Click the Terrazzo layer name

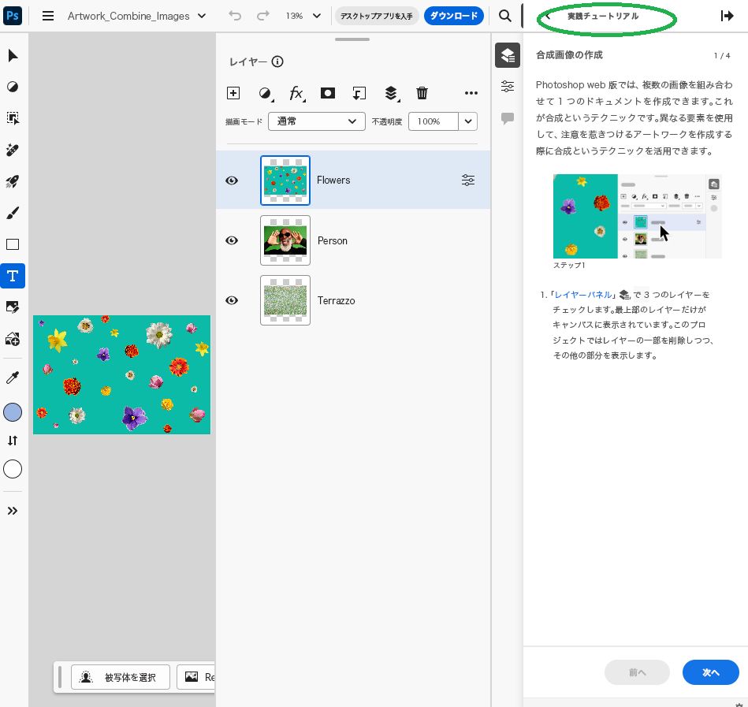pyautogui.click(x=337, y=301)
